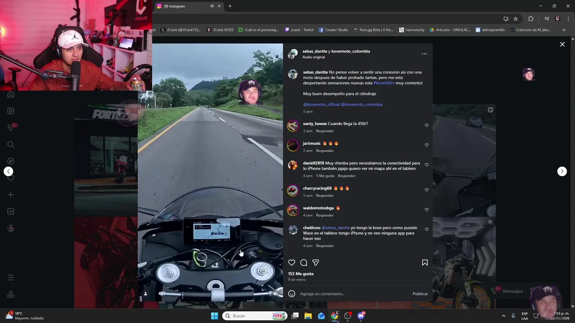This screenshot has height=323, width=575.
Task: Open the media control icon in the browser toolbar
Action: click(547, 19)
